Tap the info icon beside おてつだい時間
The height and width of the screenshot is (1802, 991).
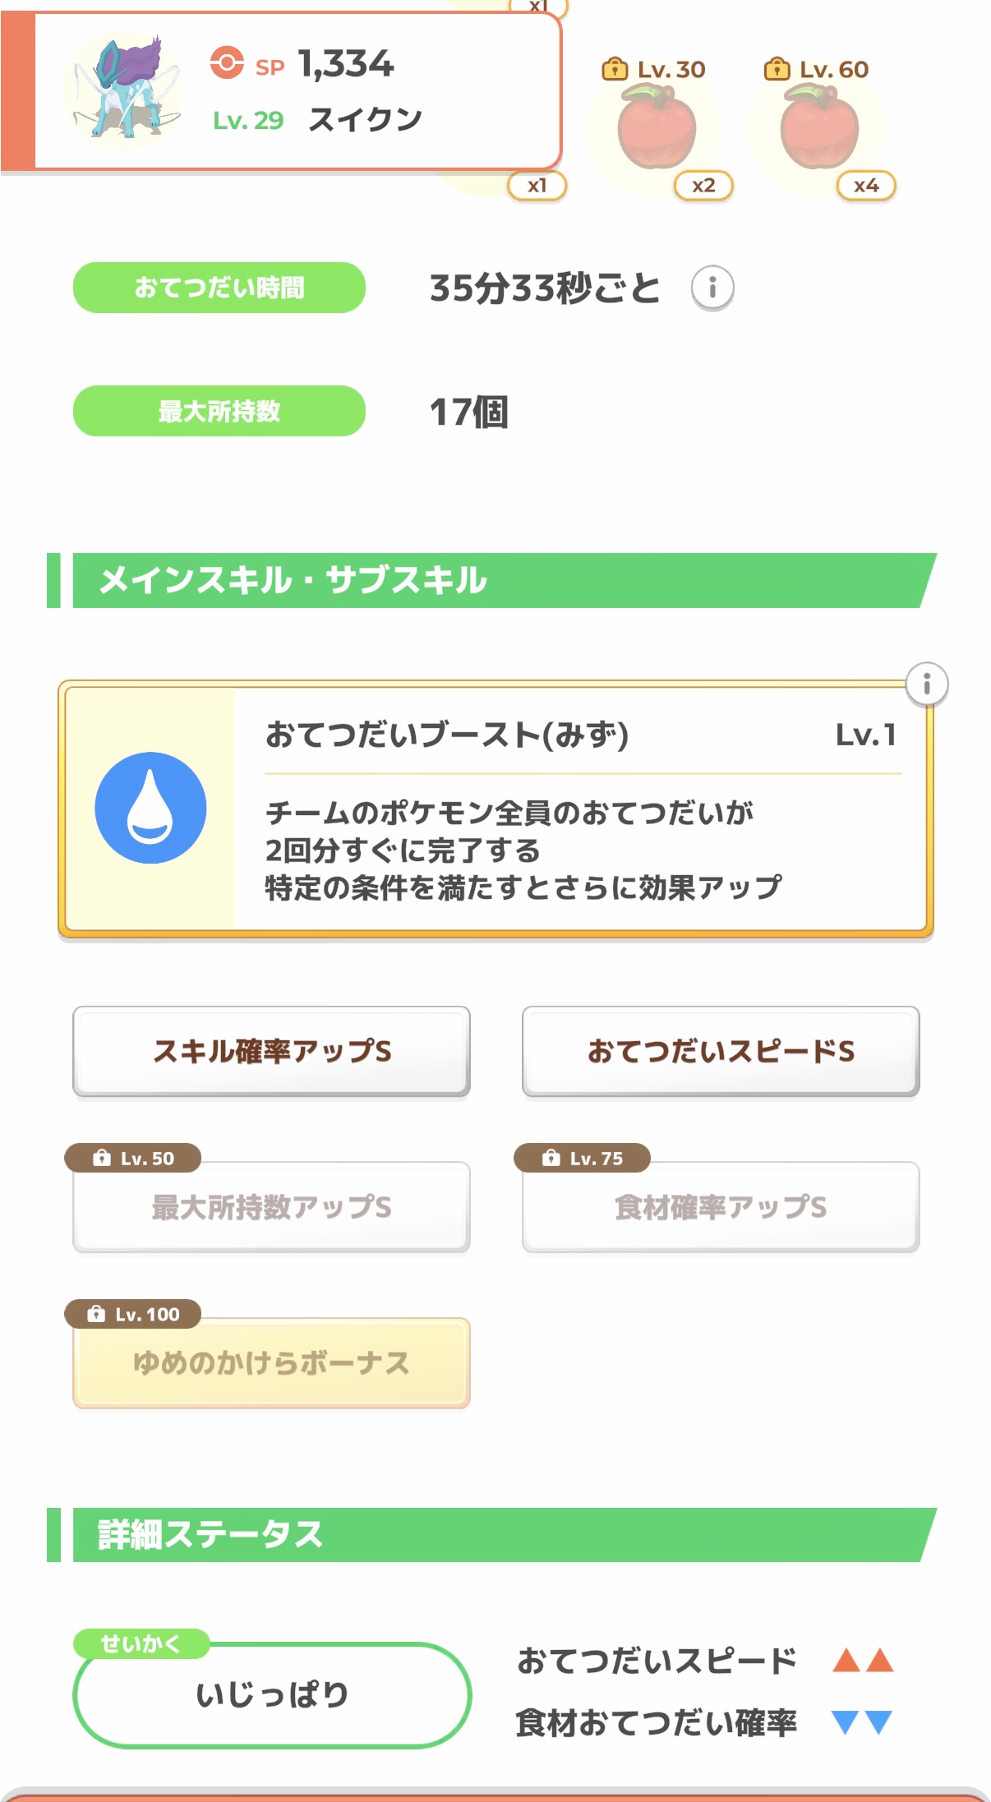pyautogui.click(x=712, y=288)
